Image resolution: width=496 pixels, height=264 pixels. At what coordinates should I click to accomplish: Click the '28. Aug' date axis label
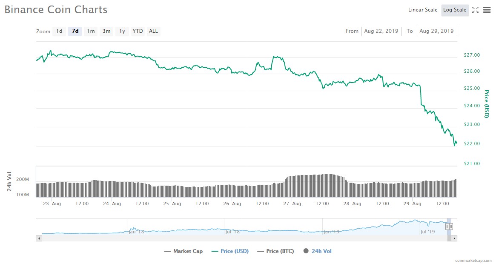coord(352,204)
